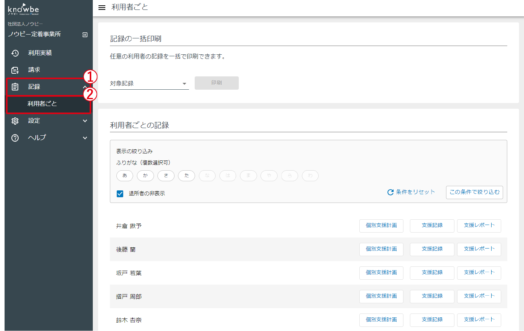Click the 条件をリセット refresh icon
The image size is (524, 331).
(x=390, y=192)
